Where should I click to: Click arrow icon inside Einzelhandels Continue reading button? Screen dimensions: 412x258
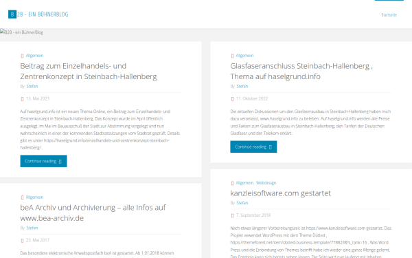point(60,162)
